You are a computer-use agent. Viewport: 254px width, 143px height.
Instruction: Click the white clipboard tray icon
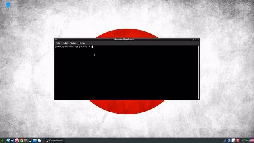pyautogui.click(x=233, y=140)
